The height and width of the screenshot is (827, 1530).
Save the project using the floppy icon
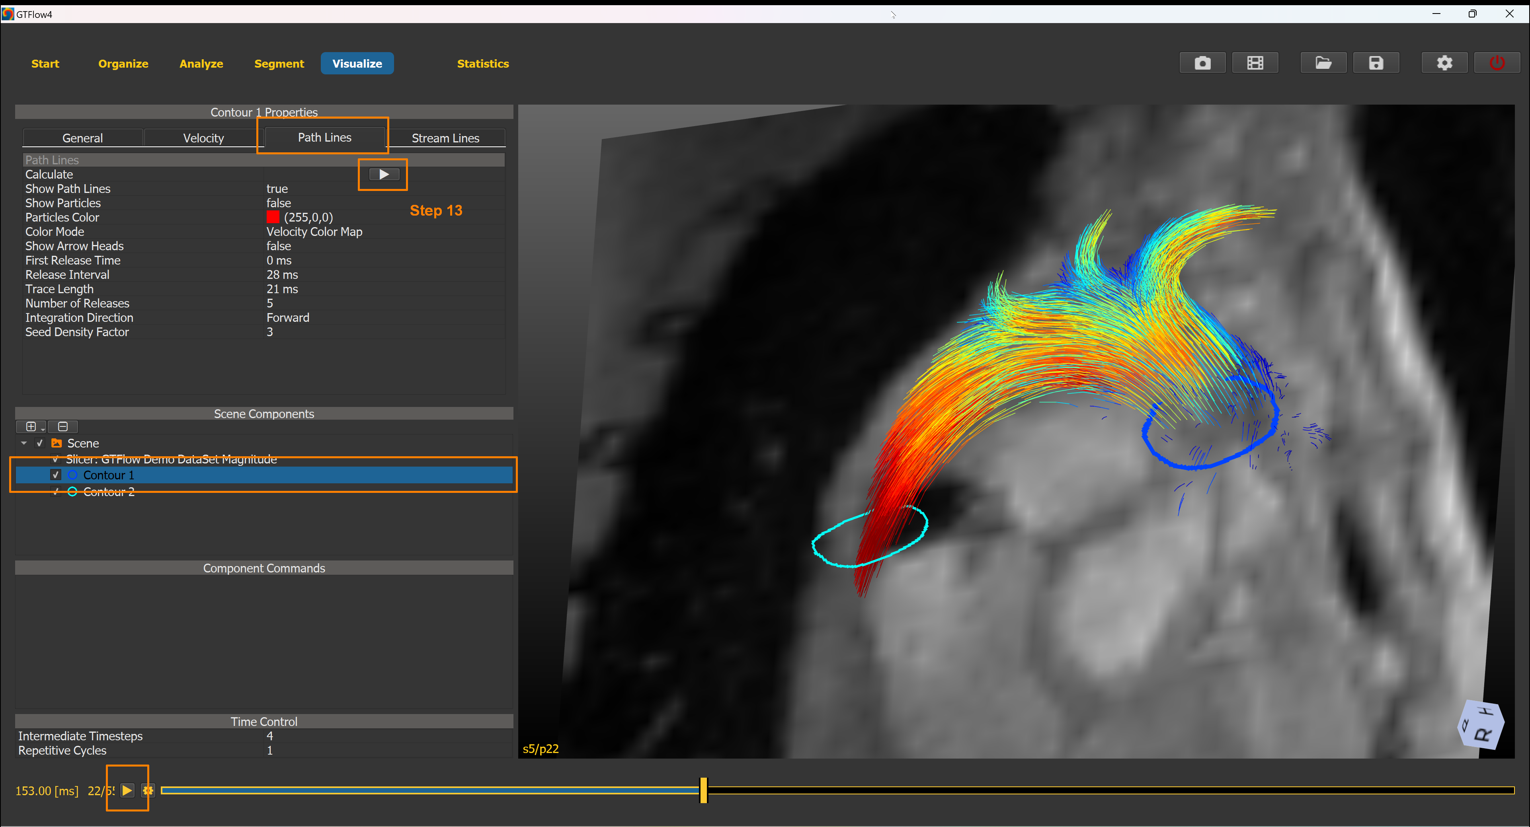coord(1376,63)
